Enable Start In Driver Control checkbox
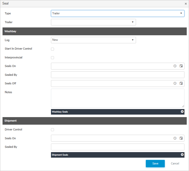Image resolution: width=189 pixels, height=171 pixels. tap(52, 49)
